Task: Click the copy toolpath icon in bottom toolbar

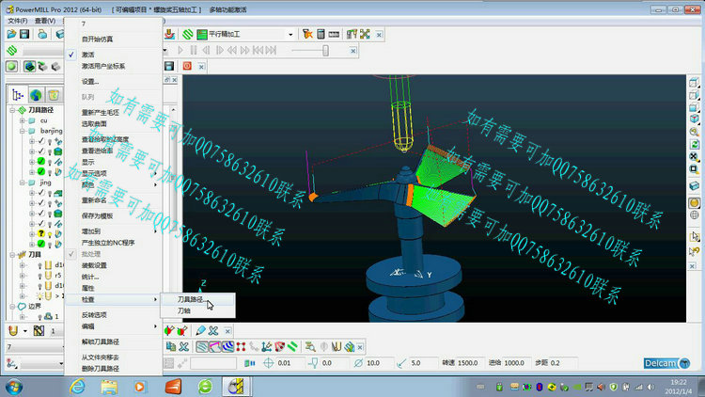Action: pyautogui.click(x=171, y=346)
